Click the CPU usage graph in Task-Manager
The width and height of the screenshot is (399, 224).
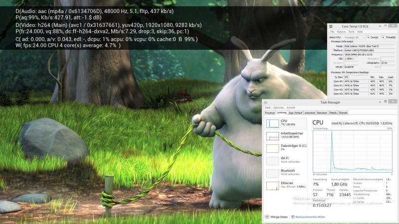[x=353, y=151]
